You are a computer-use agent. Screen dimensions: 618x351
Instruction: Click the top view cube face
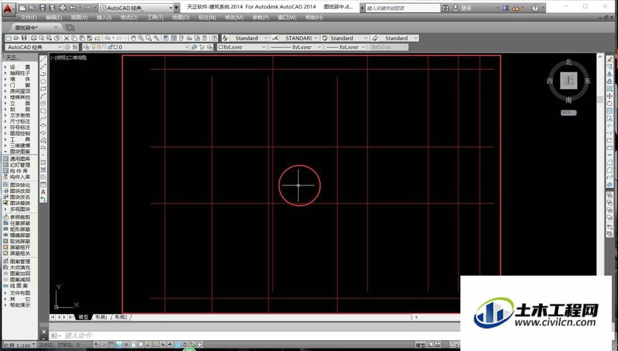(x=569, y=80)
